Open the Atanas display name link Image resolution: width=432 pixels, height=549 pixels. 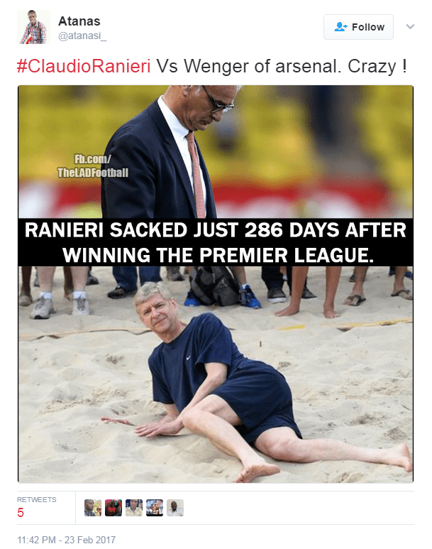click(x=79, y=21)
